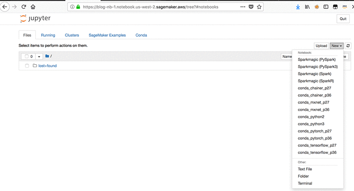Create conda_python2 notebook
The height and width of the screenshot is (191, 354).
coord(311,117)
